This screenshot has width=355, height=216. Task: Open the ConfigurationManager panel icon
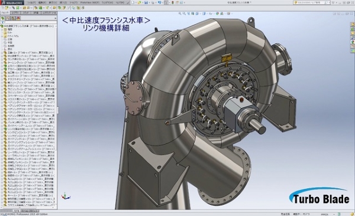13,18
